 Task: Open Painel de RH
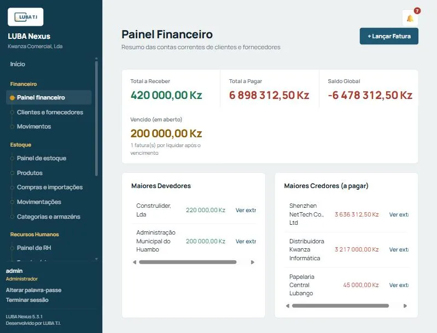[34, 248]
